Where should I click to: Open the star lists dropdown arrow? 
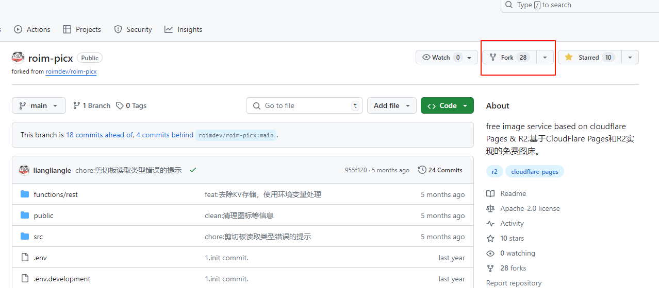click(630, 58)
